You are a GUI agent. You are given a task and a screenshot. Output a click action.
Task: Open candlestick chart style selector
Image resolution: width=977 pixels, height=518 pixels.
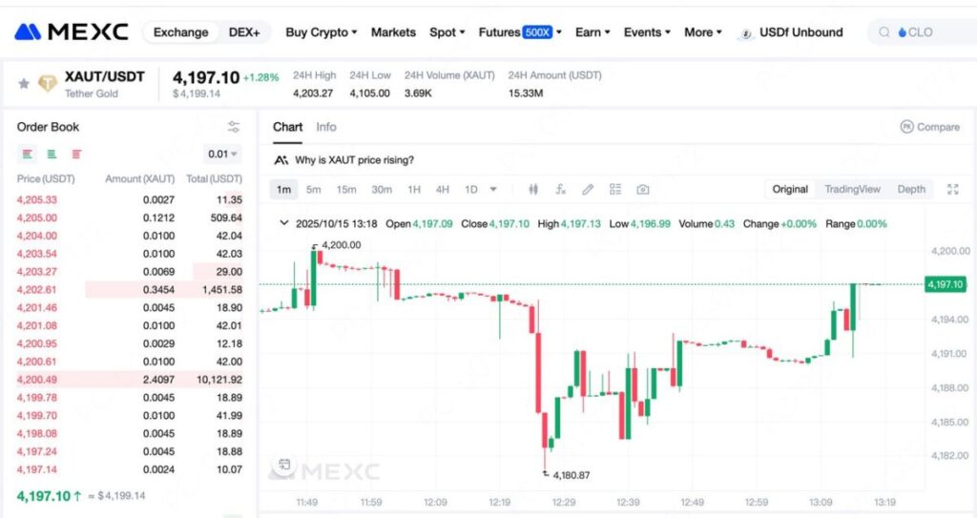click(x=533, y=189)
